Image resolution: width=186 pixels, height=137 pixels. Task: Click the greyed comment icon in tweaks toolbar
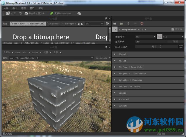pos(135,23)
